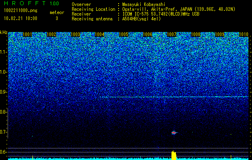
Task: Click the 1010 time marker
Action: 244,34
